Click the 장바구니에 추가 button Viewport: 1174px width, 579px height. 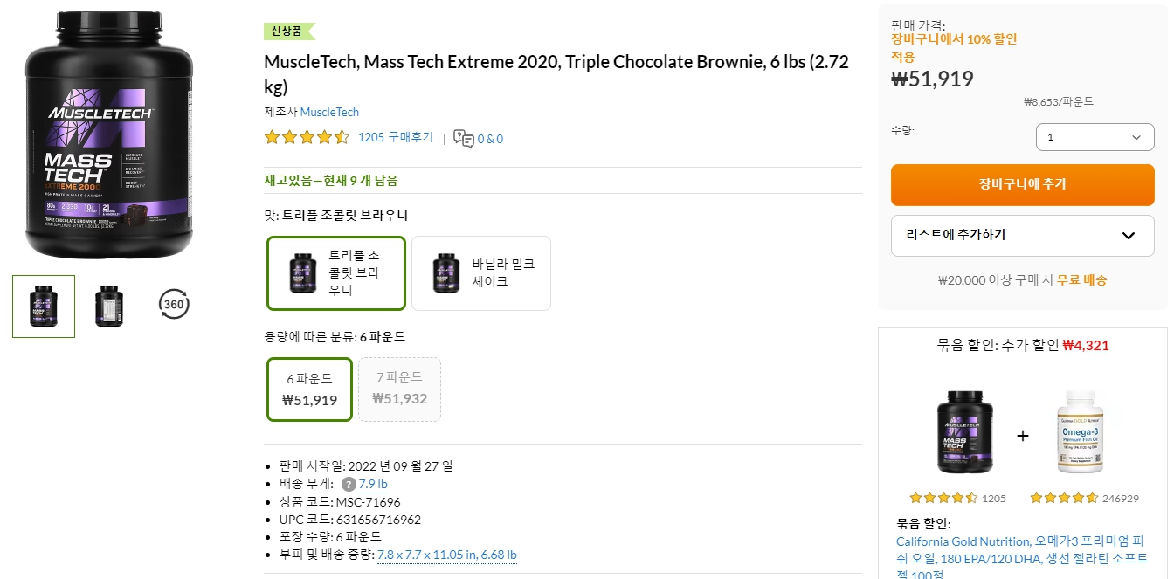1023,185
